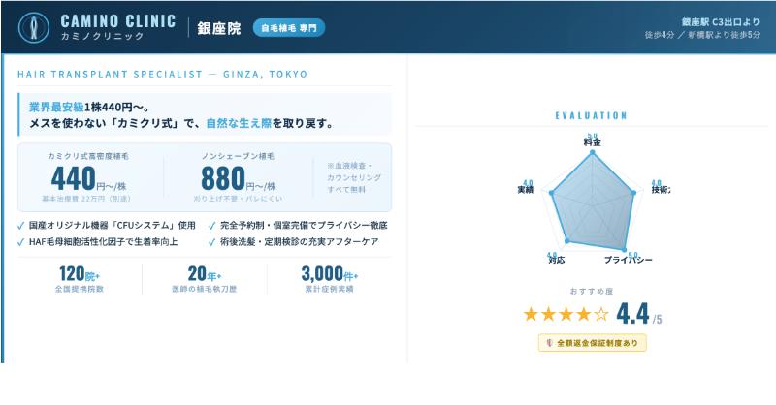Select the first gold rating star

pyautogui.click(x=531, y=314)
